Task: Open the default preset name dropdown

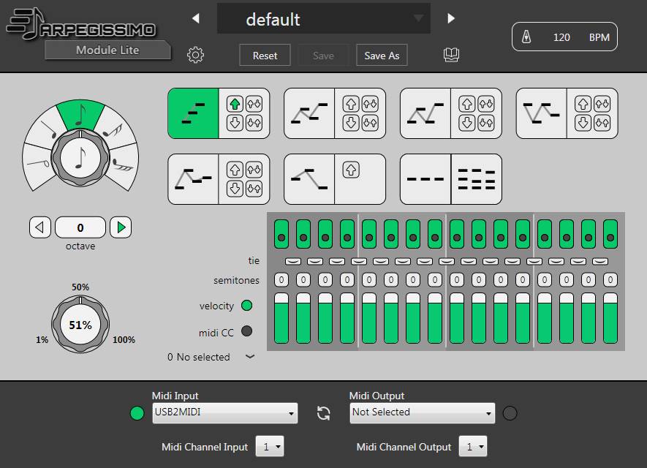Action: [323, 19]
